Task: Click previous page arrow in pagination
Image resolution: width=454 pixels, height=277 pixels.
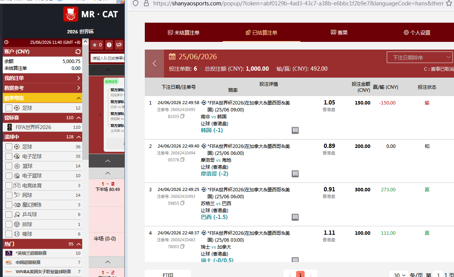Action: (290, 275)
